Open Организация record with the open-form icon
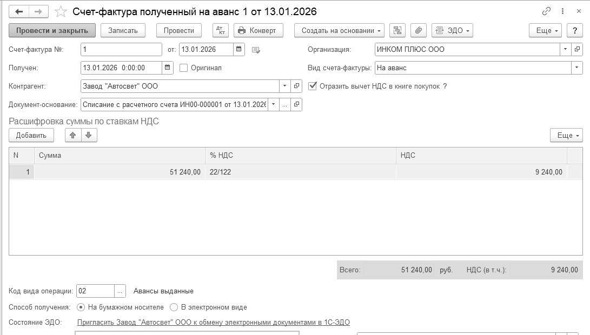The height and width of the screenshot is (335, 590). click(577, 49)
